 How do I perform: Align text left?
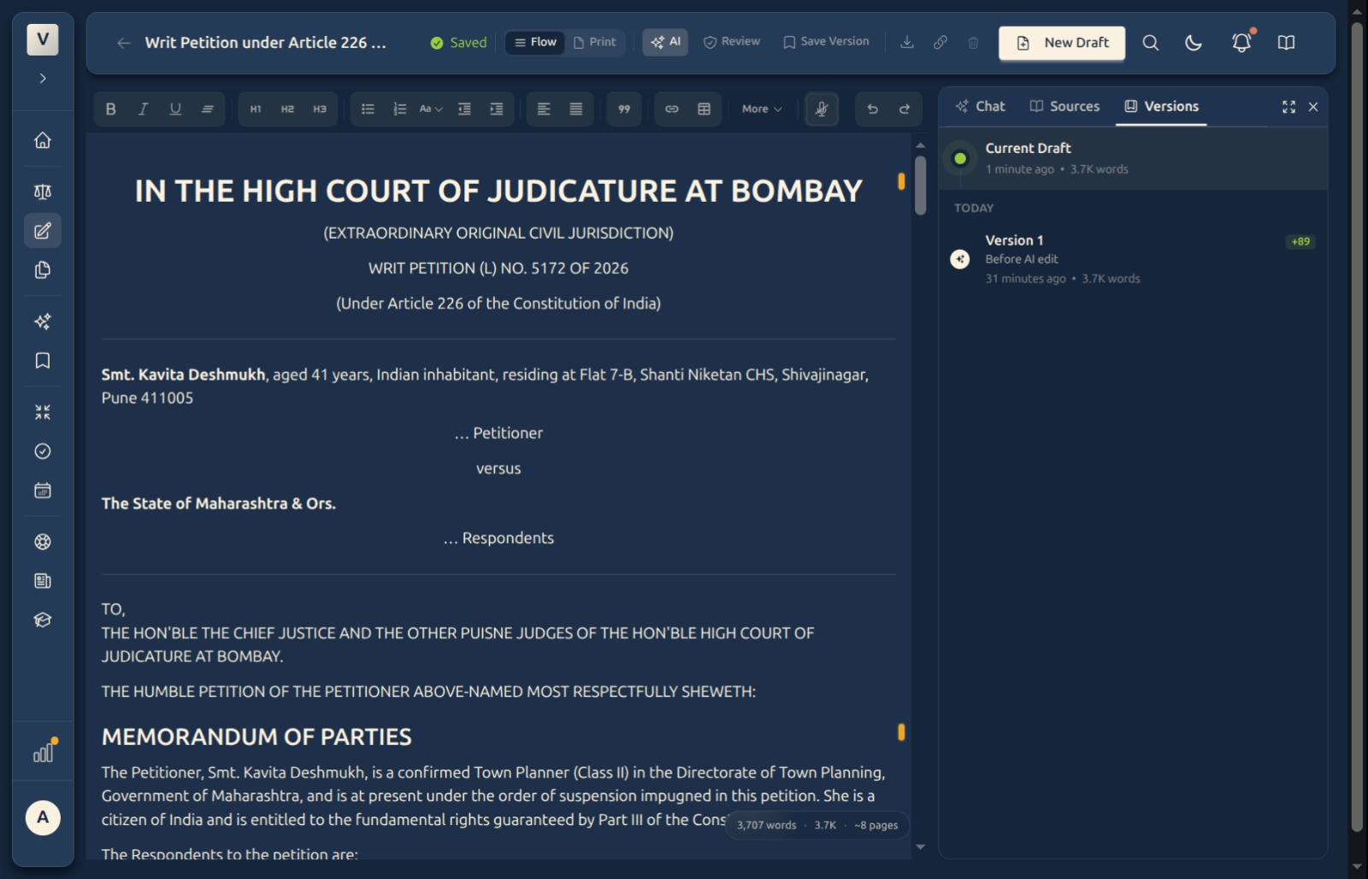544,109
